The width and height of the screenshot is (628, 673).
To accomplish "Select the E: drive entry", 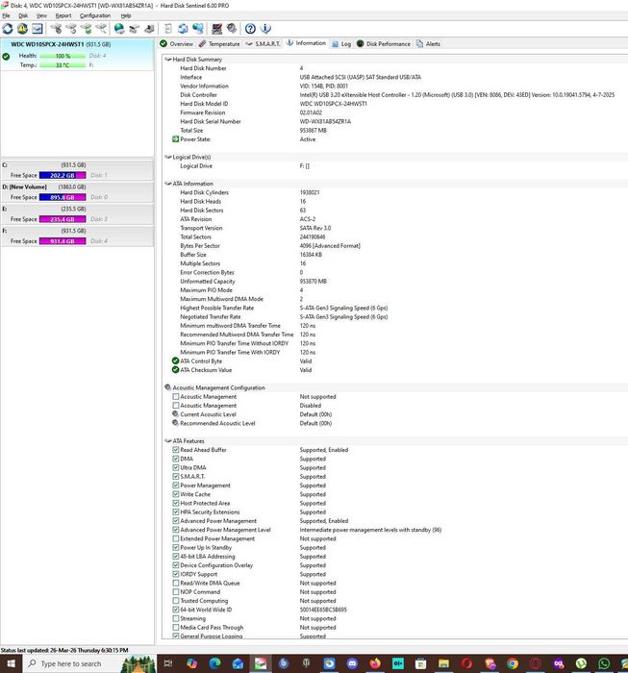I will click(77, 214).
